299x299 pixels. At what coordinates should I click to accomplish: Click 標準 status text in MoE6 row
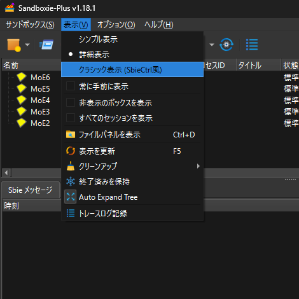291,77
